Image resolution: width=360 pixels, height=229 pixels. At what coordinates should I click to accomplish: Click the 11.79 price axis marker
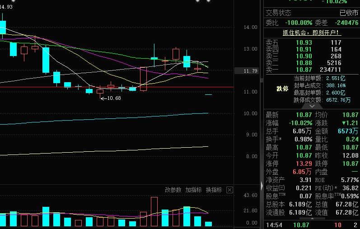coord(247,71)
